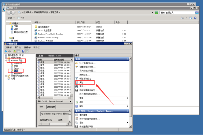Image resolution: width=203 pixels, height=135 pixels.
Task: Open the 查看 submenu arrow in actions pane
Action: click(x=127, y=98)
